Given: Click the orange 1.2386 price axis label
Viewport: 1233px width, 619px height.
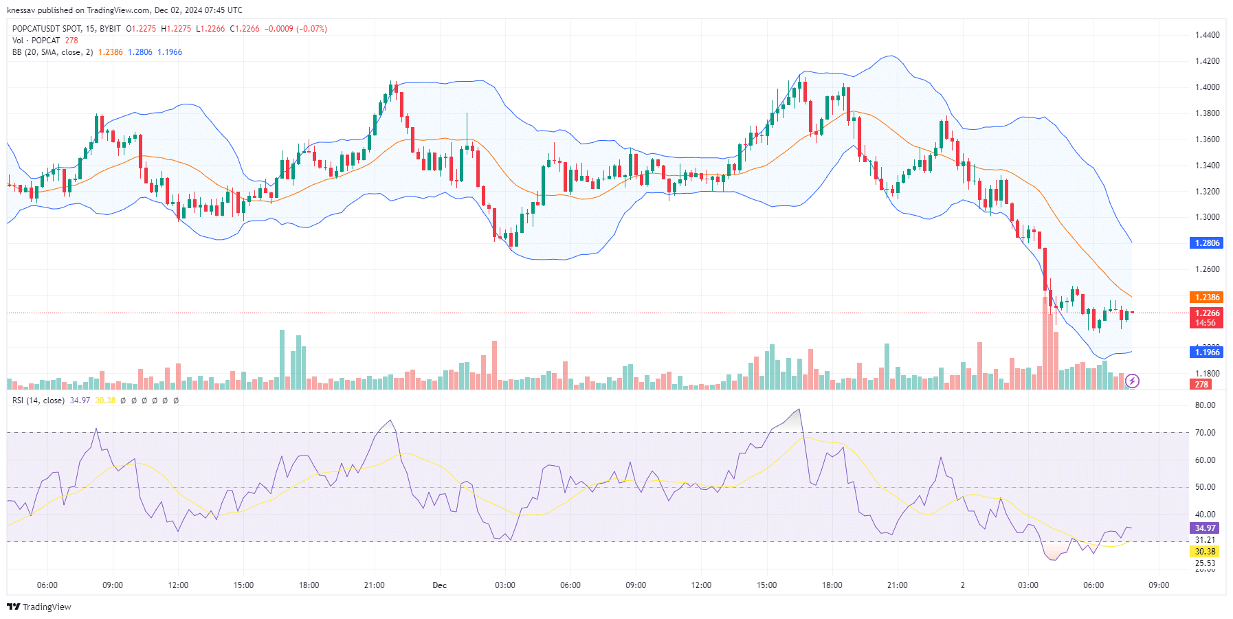Looking at the screenshot, I should tap(1206, 297).
